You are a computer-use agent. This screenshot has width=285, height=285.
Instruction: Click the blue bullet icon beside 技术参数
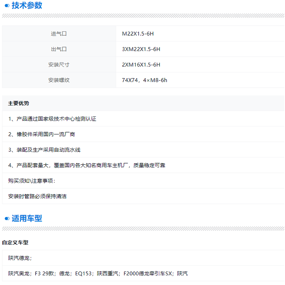(7, 6)
